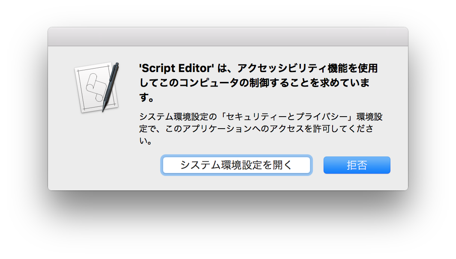Click the セキュリティーとプライバシー phrase in the description

click(287, 117)
